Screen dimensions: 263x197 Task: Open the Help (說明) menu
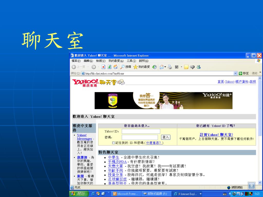pos(144,61)
